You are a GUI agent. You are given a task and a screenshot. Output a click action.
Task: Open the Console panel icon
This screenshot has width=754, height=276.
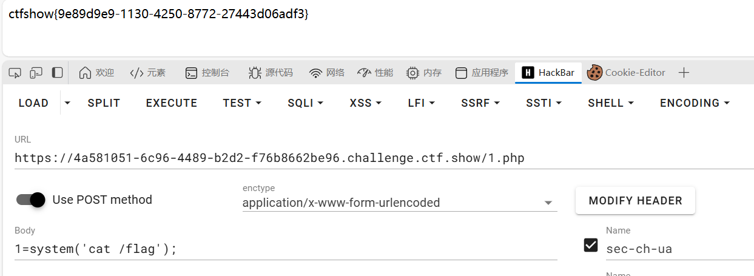coord(191,73)
